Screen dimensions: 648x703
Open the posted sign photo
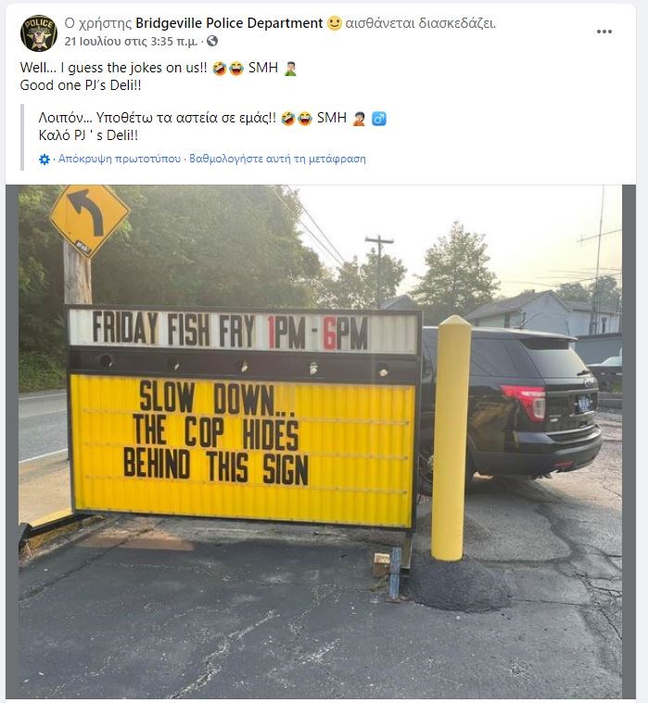[x=321, y=441]
